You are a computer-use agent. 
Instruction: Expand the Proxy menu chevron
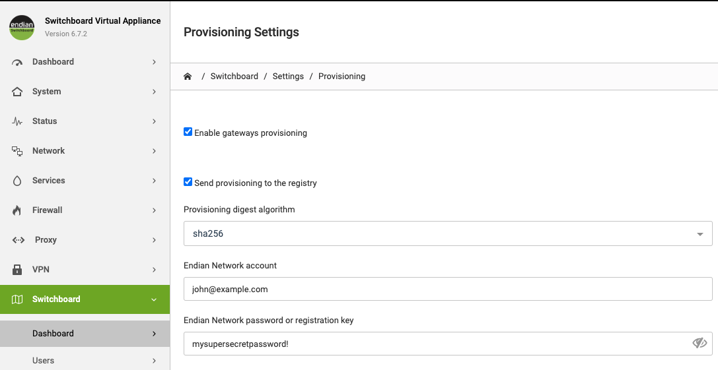[x=154, y=240]
